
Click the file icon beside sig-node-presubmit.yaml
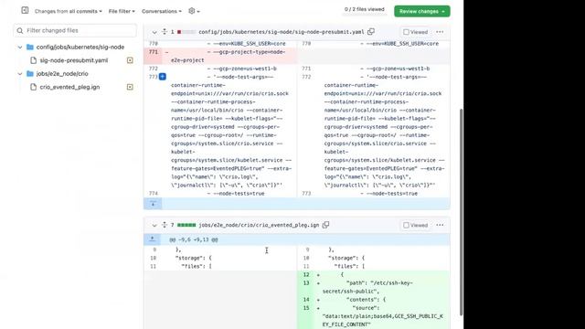(33, 60)
